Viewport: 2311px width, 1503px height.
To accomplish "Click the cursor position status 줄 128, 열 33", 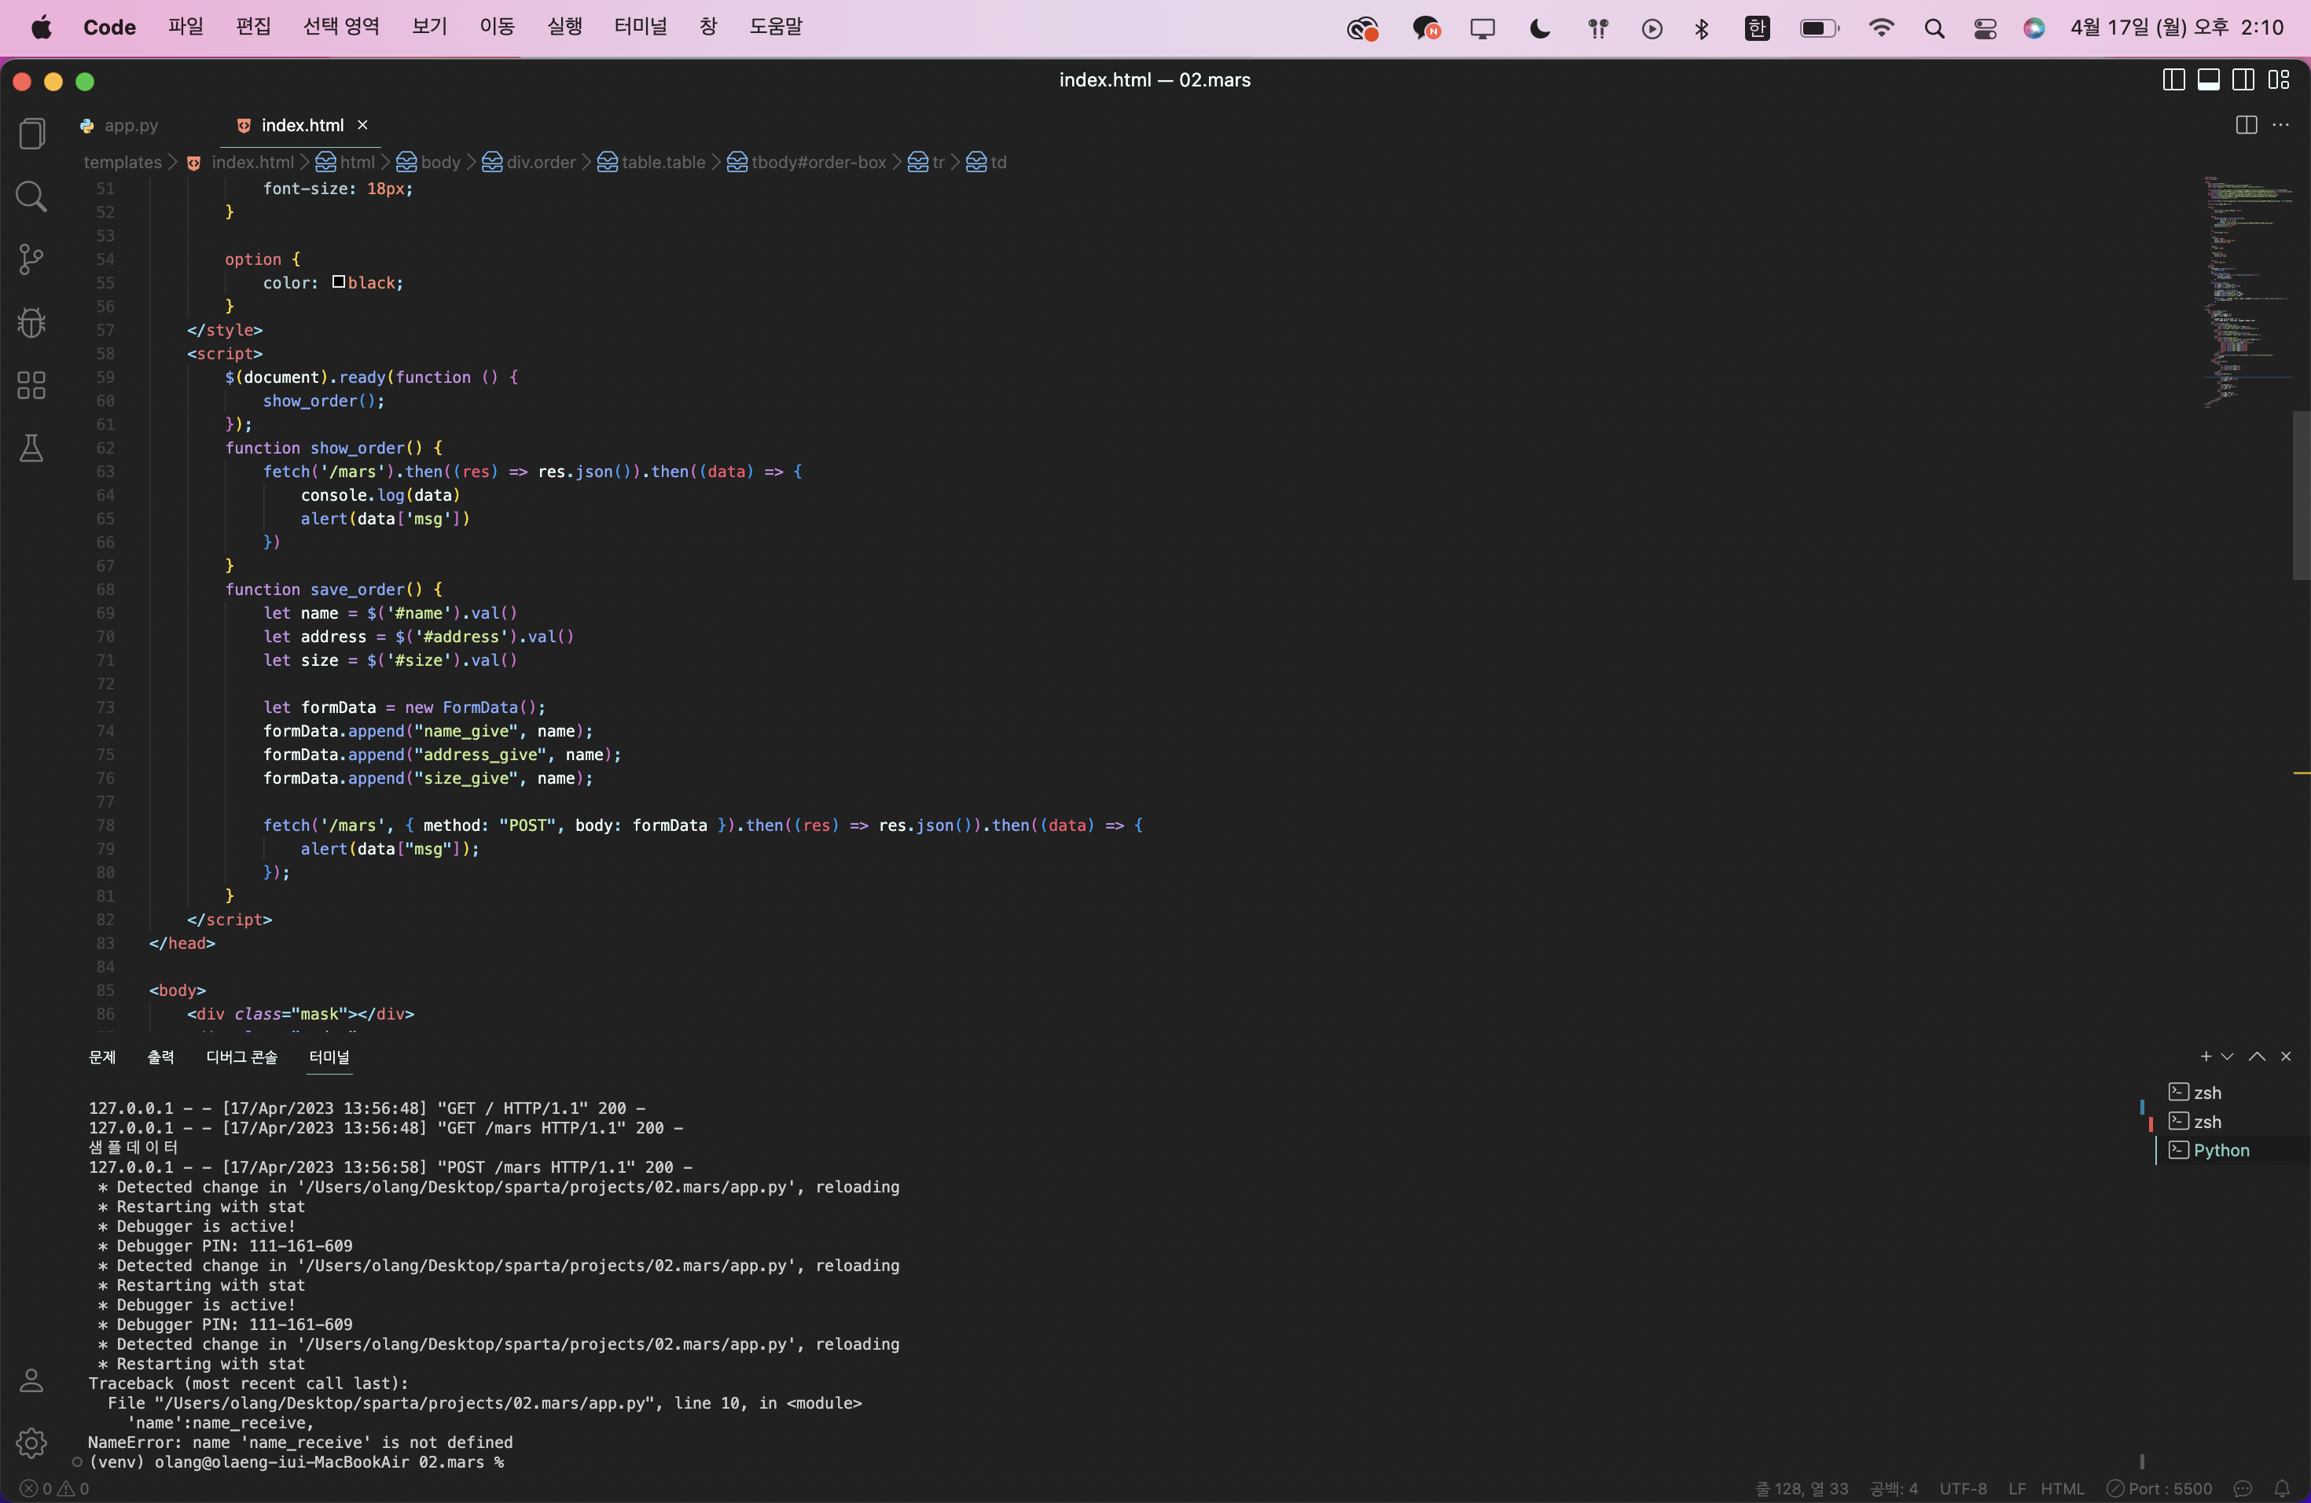I will pyautogui.click(x=1802, y=1488).
